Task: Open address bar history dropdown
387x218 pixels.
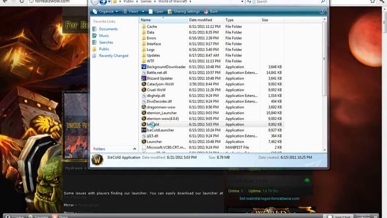Action: 242,2
